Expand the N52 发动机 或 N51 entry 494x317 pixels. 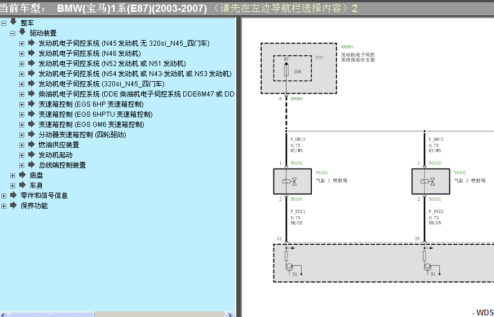21,64
